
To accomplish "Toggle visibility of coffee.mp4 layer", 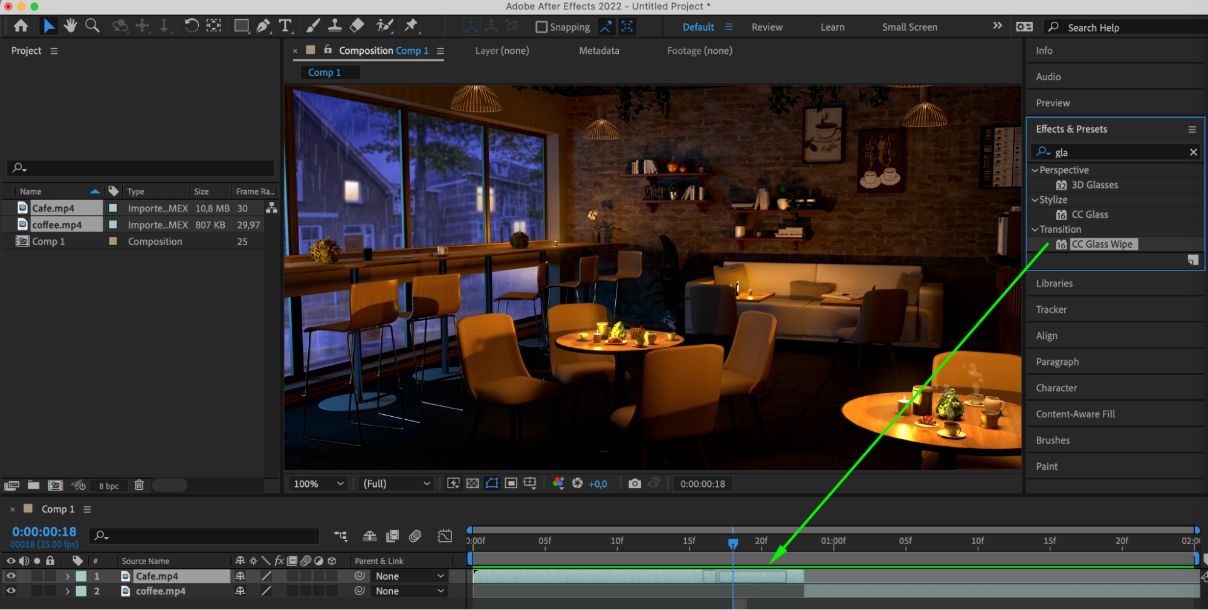I will [11, 591].
